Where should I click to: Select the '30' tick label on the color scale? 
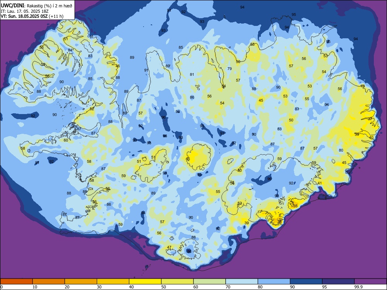[x=99, y=287]
